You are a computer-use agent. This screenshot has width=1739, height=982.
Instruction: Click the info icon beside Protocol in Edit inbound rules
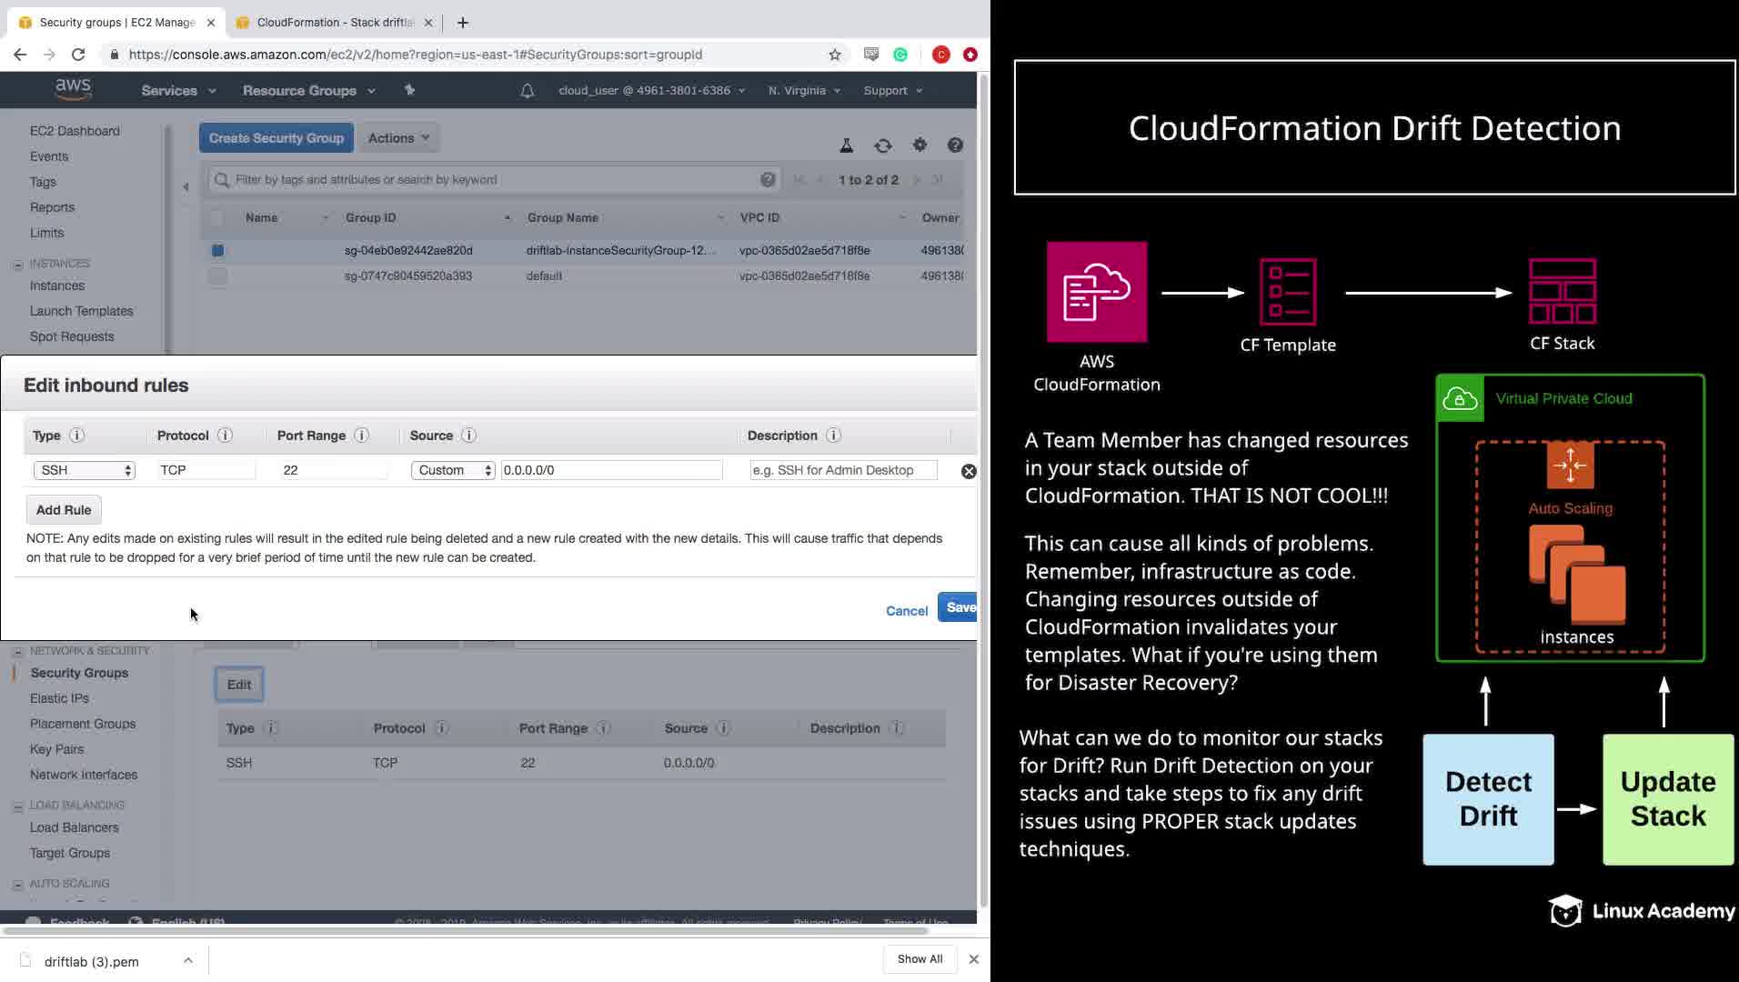pos(225,436)
